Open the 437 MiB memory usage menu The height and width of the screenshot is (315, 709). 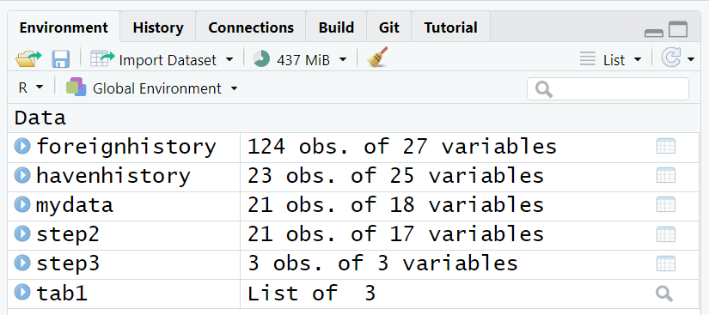pos(300,59)
